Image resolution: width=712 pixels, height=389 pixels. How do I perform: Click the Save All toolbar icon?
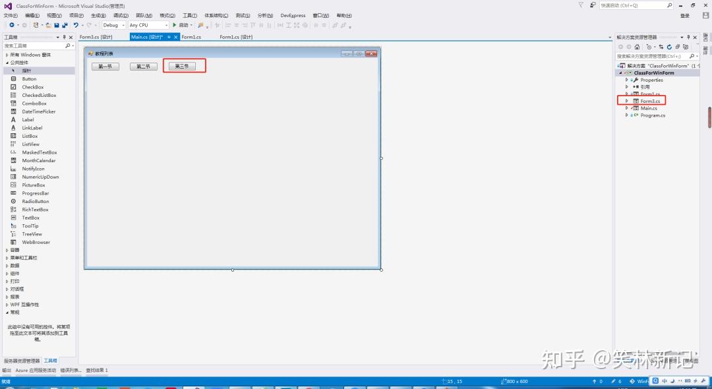pos(65,26)
